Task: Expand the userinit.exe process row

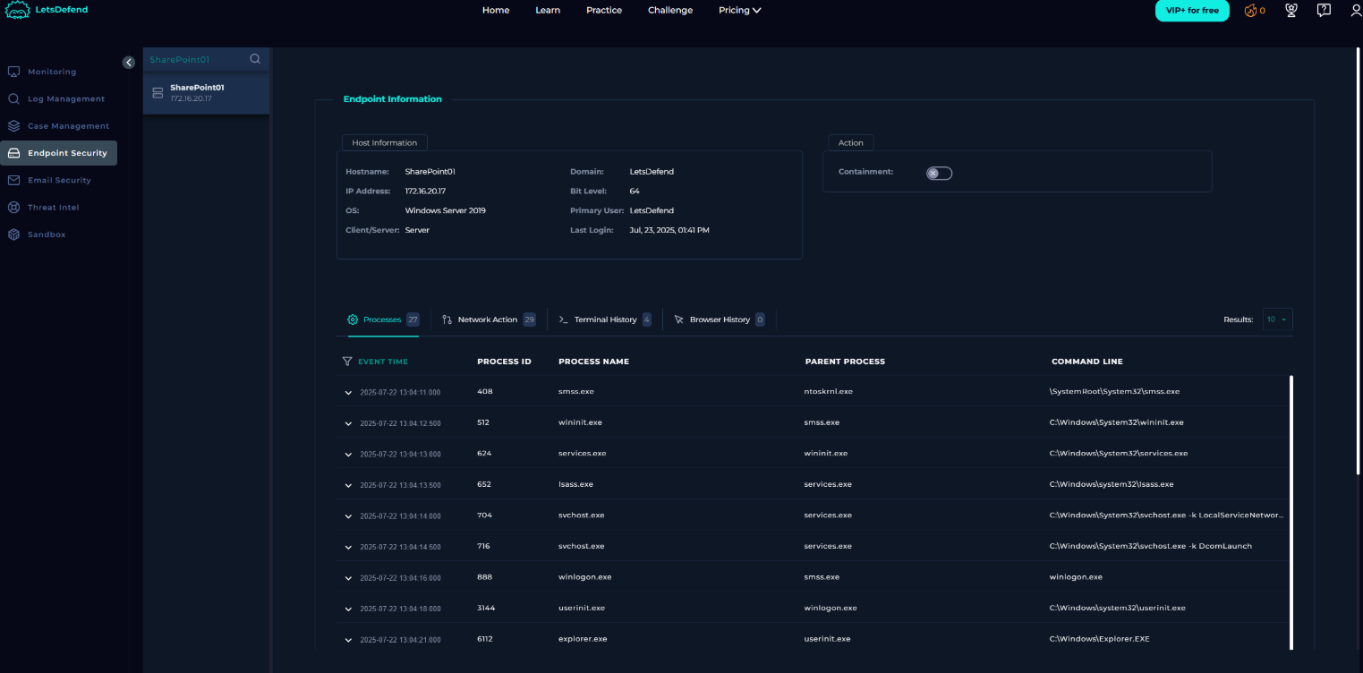Action: [348, 609]
